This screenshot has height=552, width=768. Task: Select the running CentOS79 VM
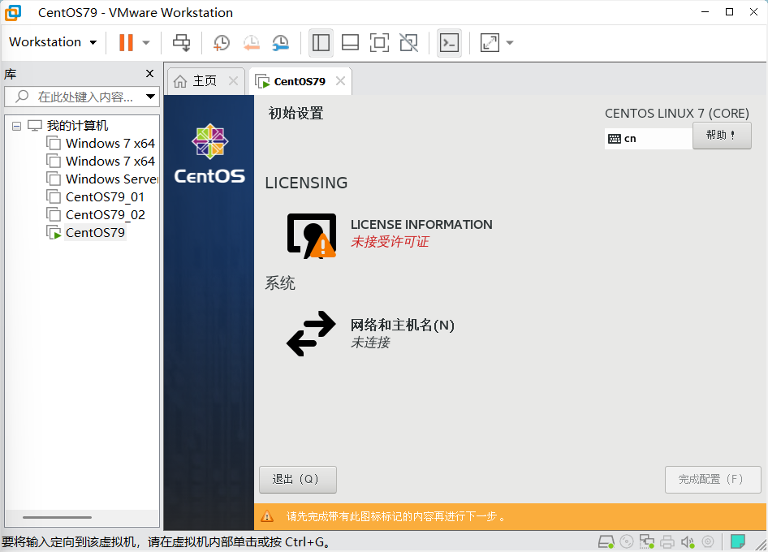point(86,233)
